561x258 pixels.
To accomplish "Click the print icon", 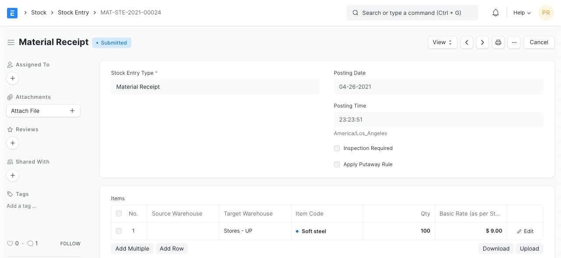I will pos(498,42).
